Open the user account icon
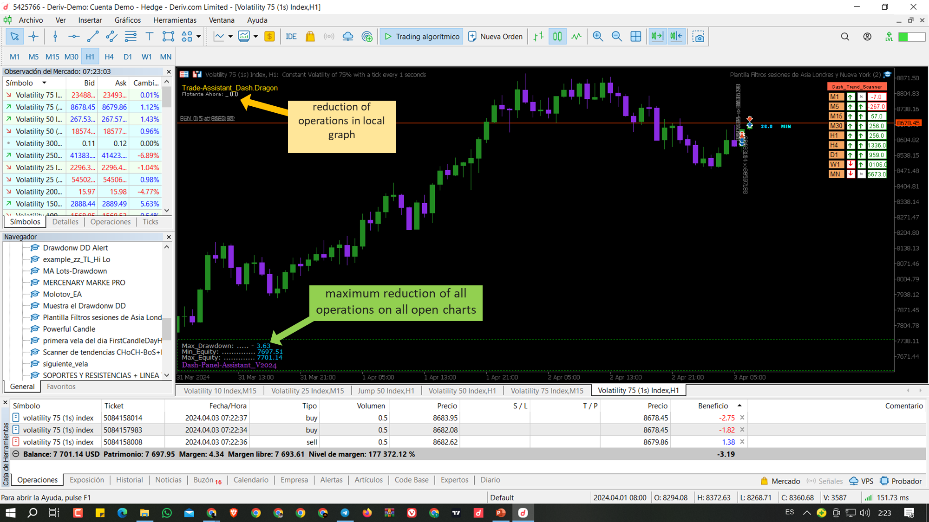 click(x=867, y=37)
